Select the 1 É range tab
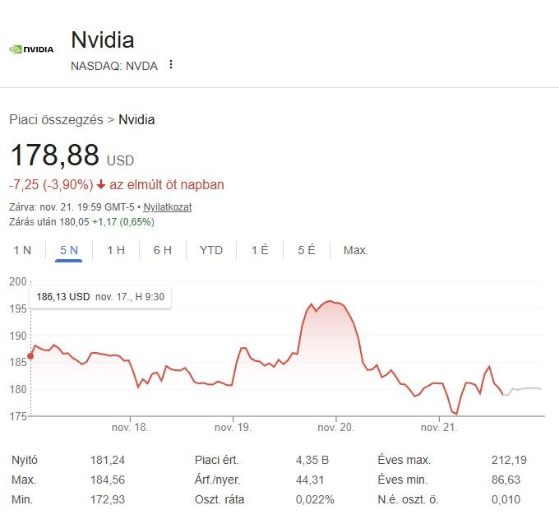Image resolution: width=559 pixels, height=524 pixels. coord(260,250)
